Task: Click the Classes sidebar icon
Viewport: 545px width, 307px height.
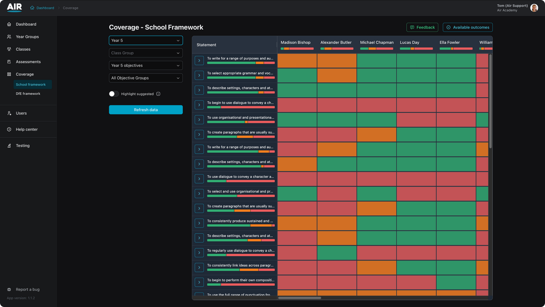Action: click(x=9, y=49)
